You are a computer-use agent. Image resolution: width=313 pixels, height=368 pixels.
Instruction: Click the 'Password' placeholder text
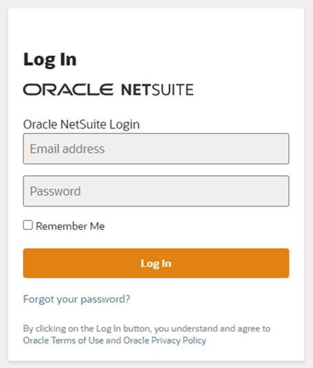point(55,192)
